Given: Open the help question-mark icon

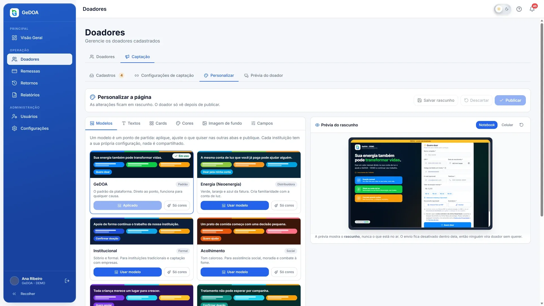Looking at the screenshot, I should (519, 9).
